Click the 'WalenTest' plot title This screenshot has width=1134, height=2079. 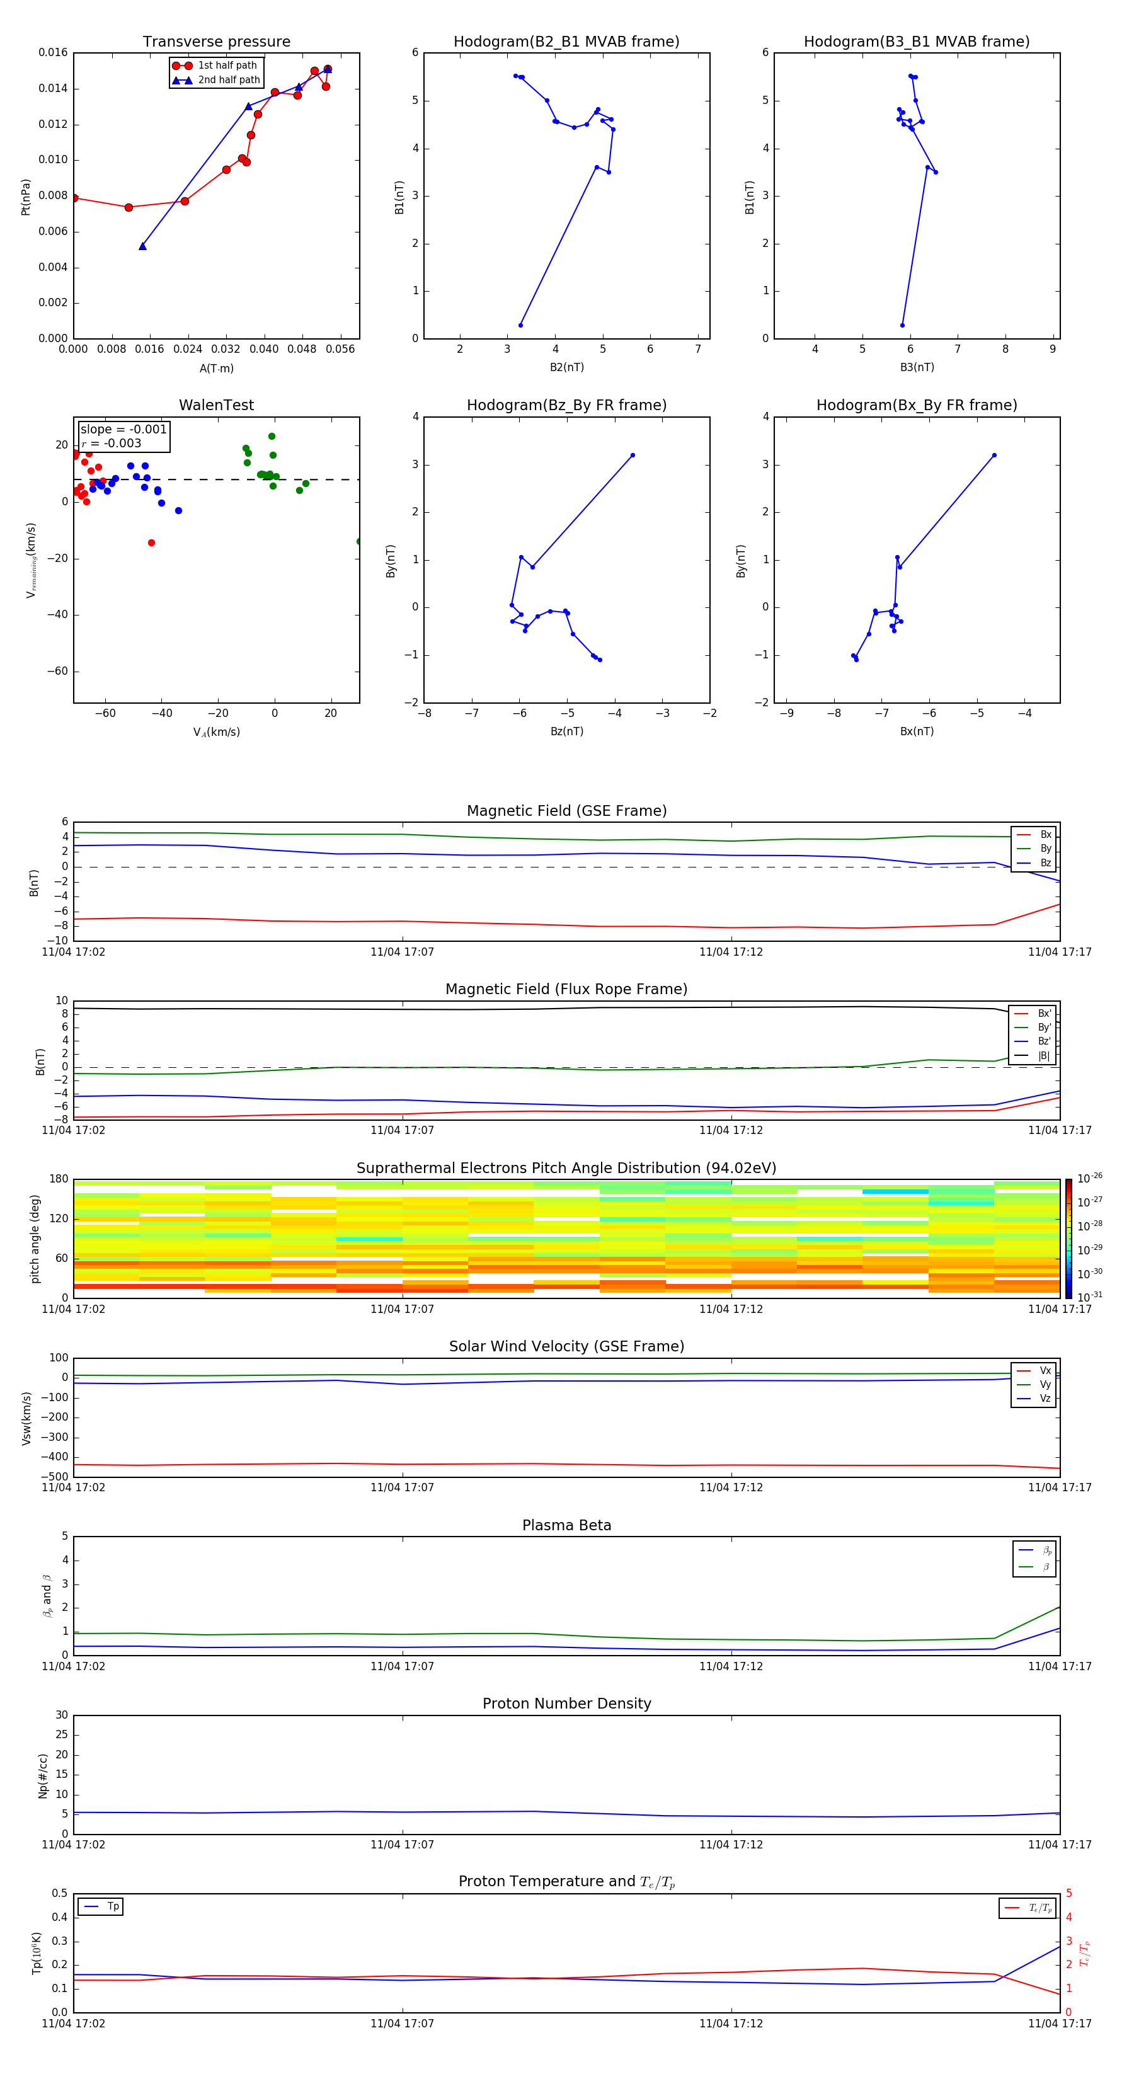pyautogui.click(x=216, y=405)
